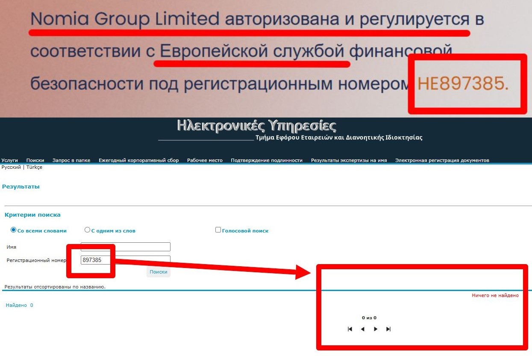Open "Электронная регистрация документов" menu
The width and height of the screenshot is (532, 356).
(442, 160)
